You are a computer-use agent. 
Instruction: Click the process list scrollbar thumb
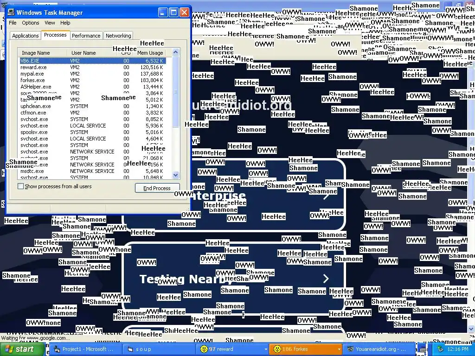tap(175, 91)
